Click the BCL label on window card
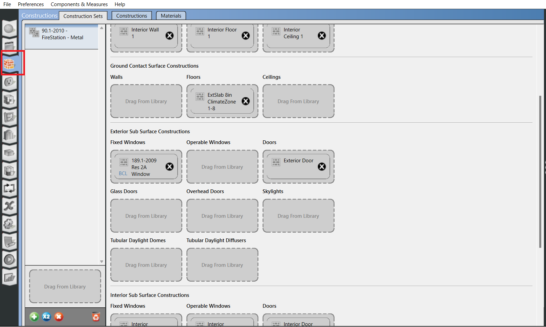This screenshot has width=546, height=327. 123,173
